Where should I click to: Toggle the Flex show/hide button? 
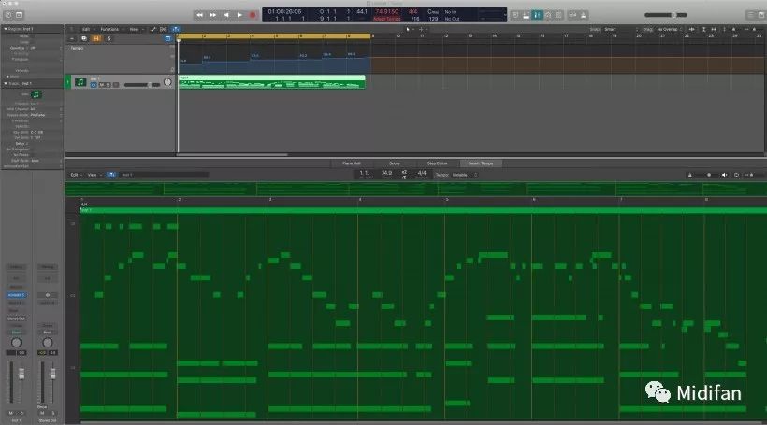[164, 29]
